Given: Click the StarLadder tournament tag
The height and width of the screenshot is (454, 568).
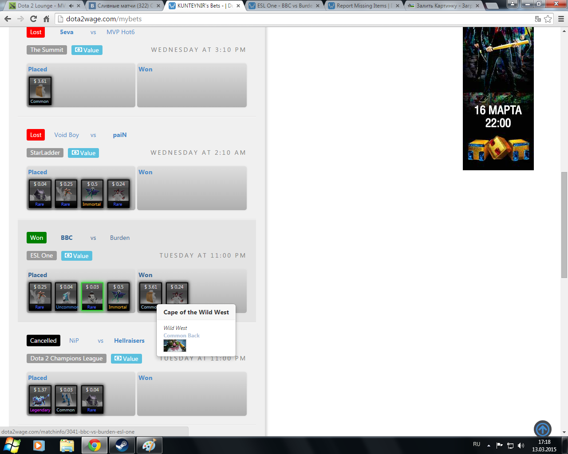Looking at the screenshot, I should [45, 153].
